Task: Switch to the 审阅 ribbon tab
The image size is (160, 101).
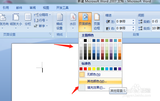Action: pos(33,8)
